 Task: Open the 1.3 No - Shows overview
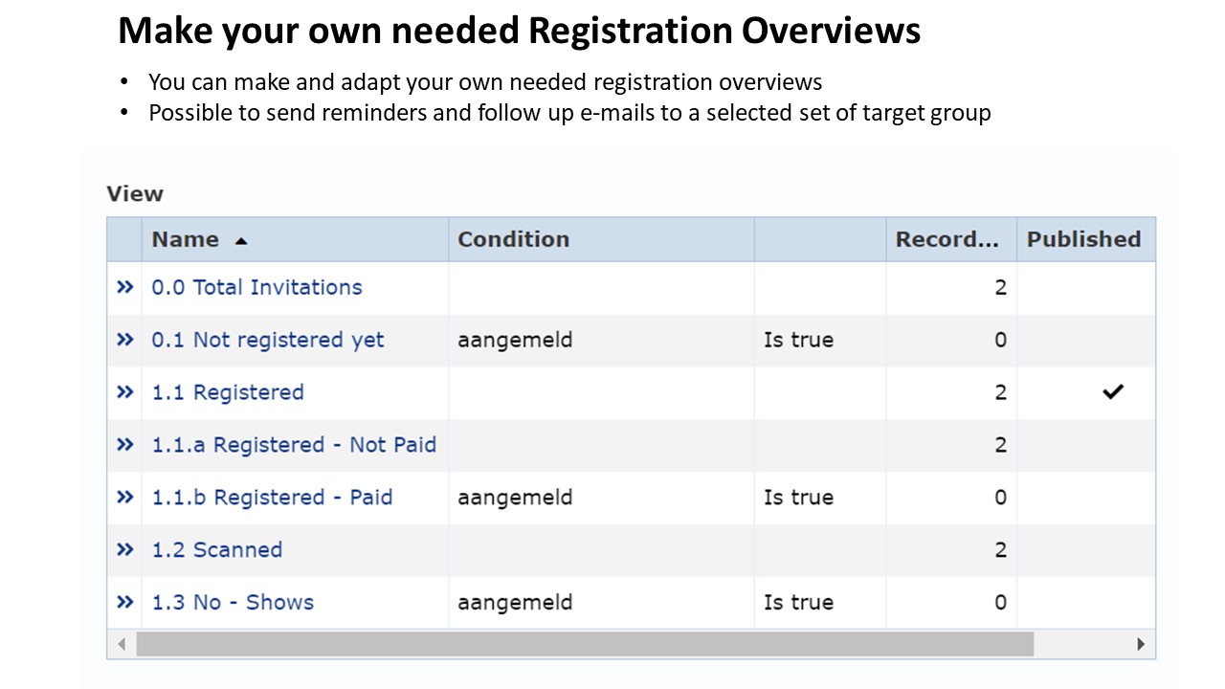click(x=234, y=602)
